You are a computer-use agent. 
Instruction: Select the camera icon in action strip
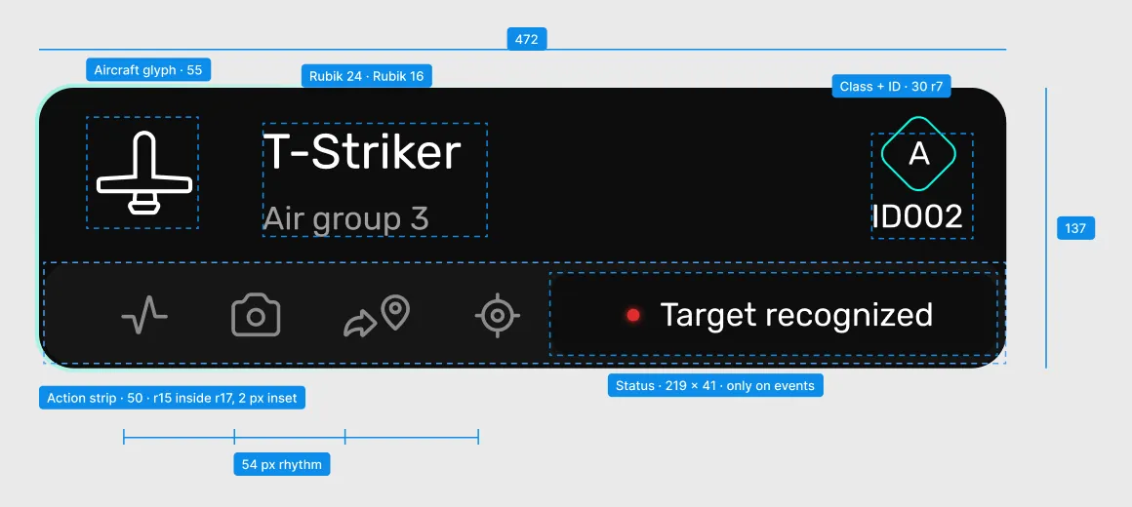click(256, 315)
